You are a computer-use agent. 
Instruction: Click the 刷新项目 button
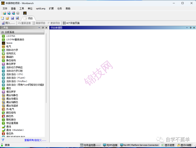pyautogui.click(x=39, y=23)
